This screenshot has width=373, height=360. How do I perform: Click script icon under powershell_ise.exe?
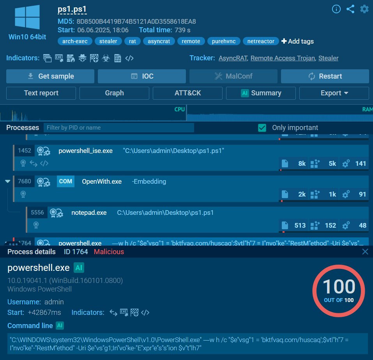coord(44,163)
